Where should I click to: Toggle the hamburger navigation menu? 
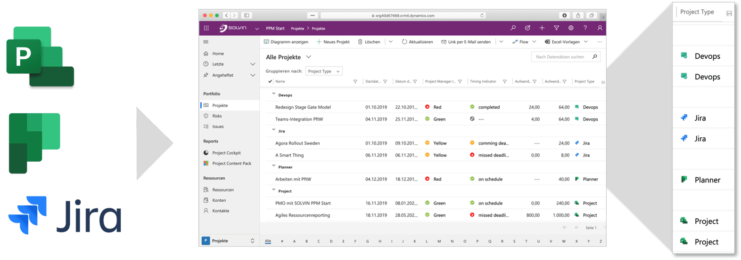click(x=206, y=42)
